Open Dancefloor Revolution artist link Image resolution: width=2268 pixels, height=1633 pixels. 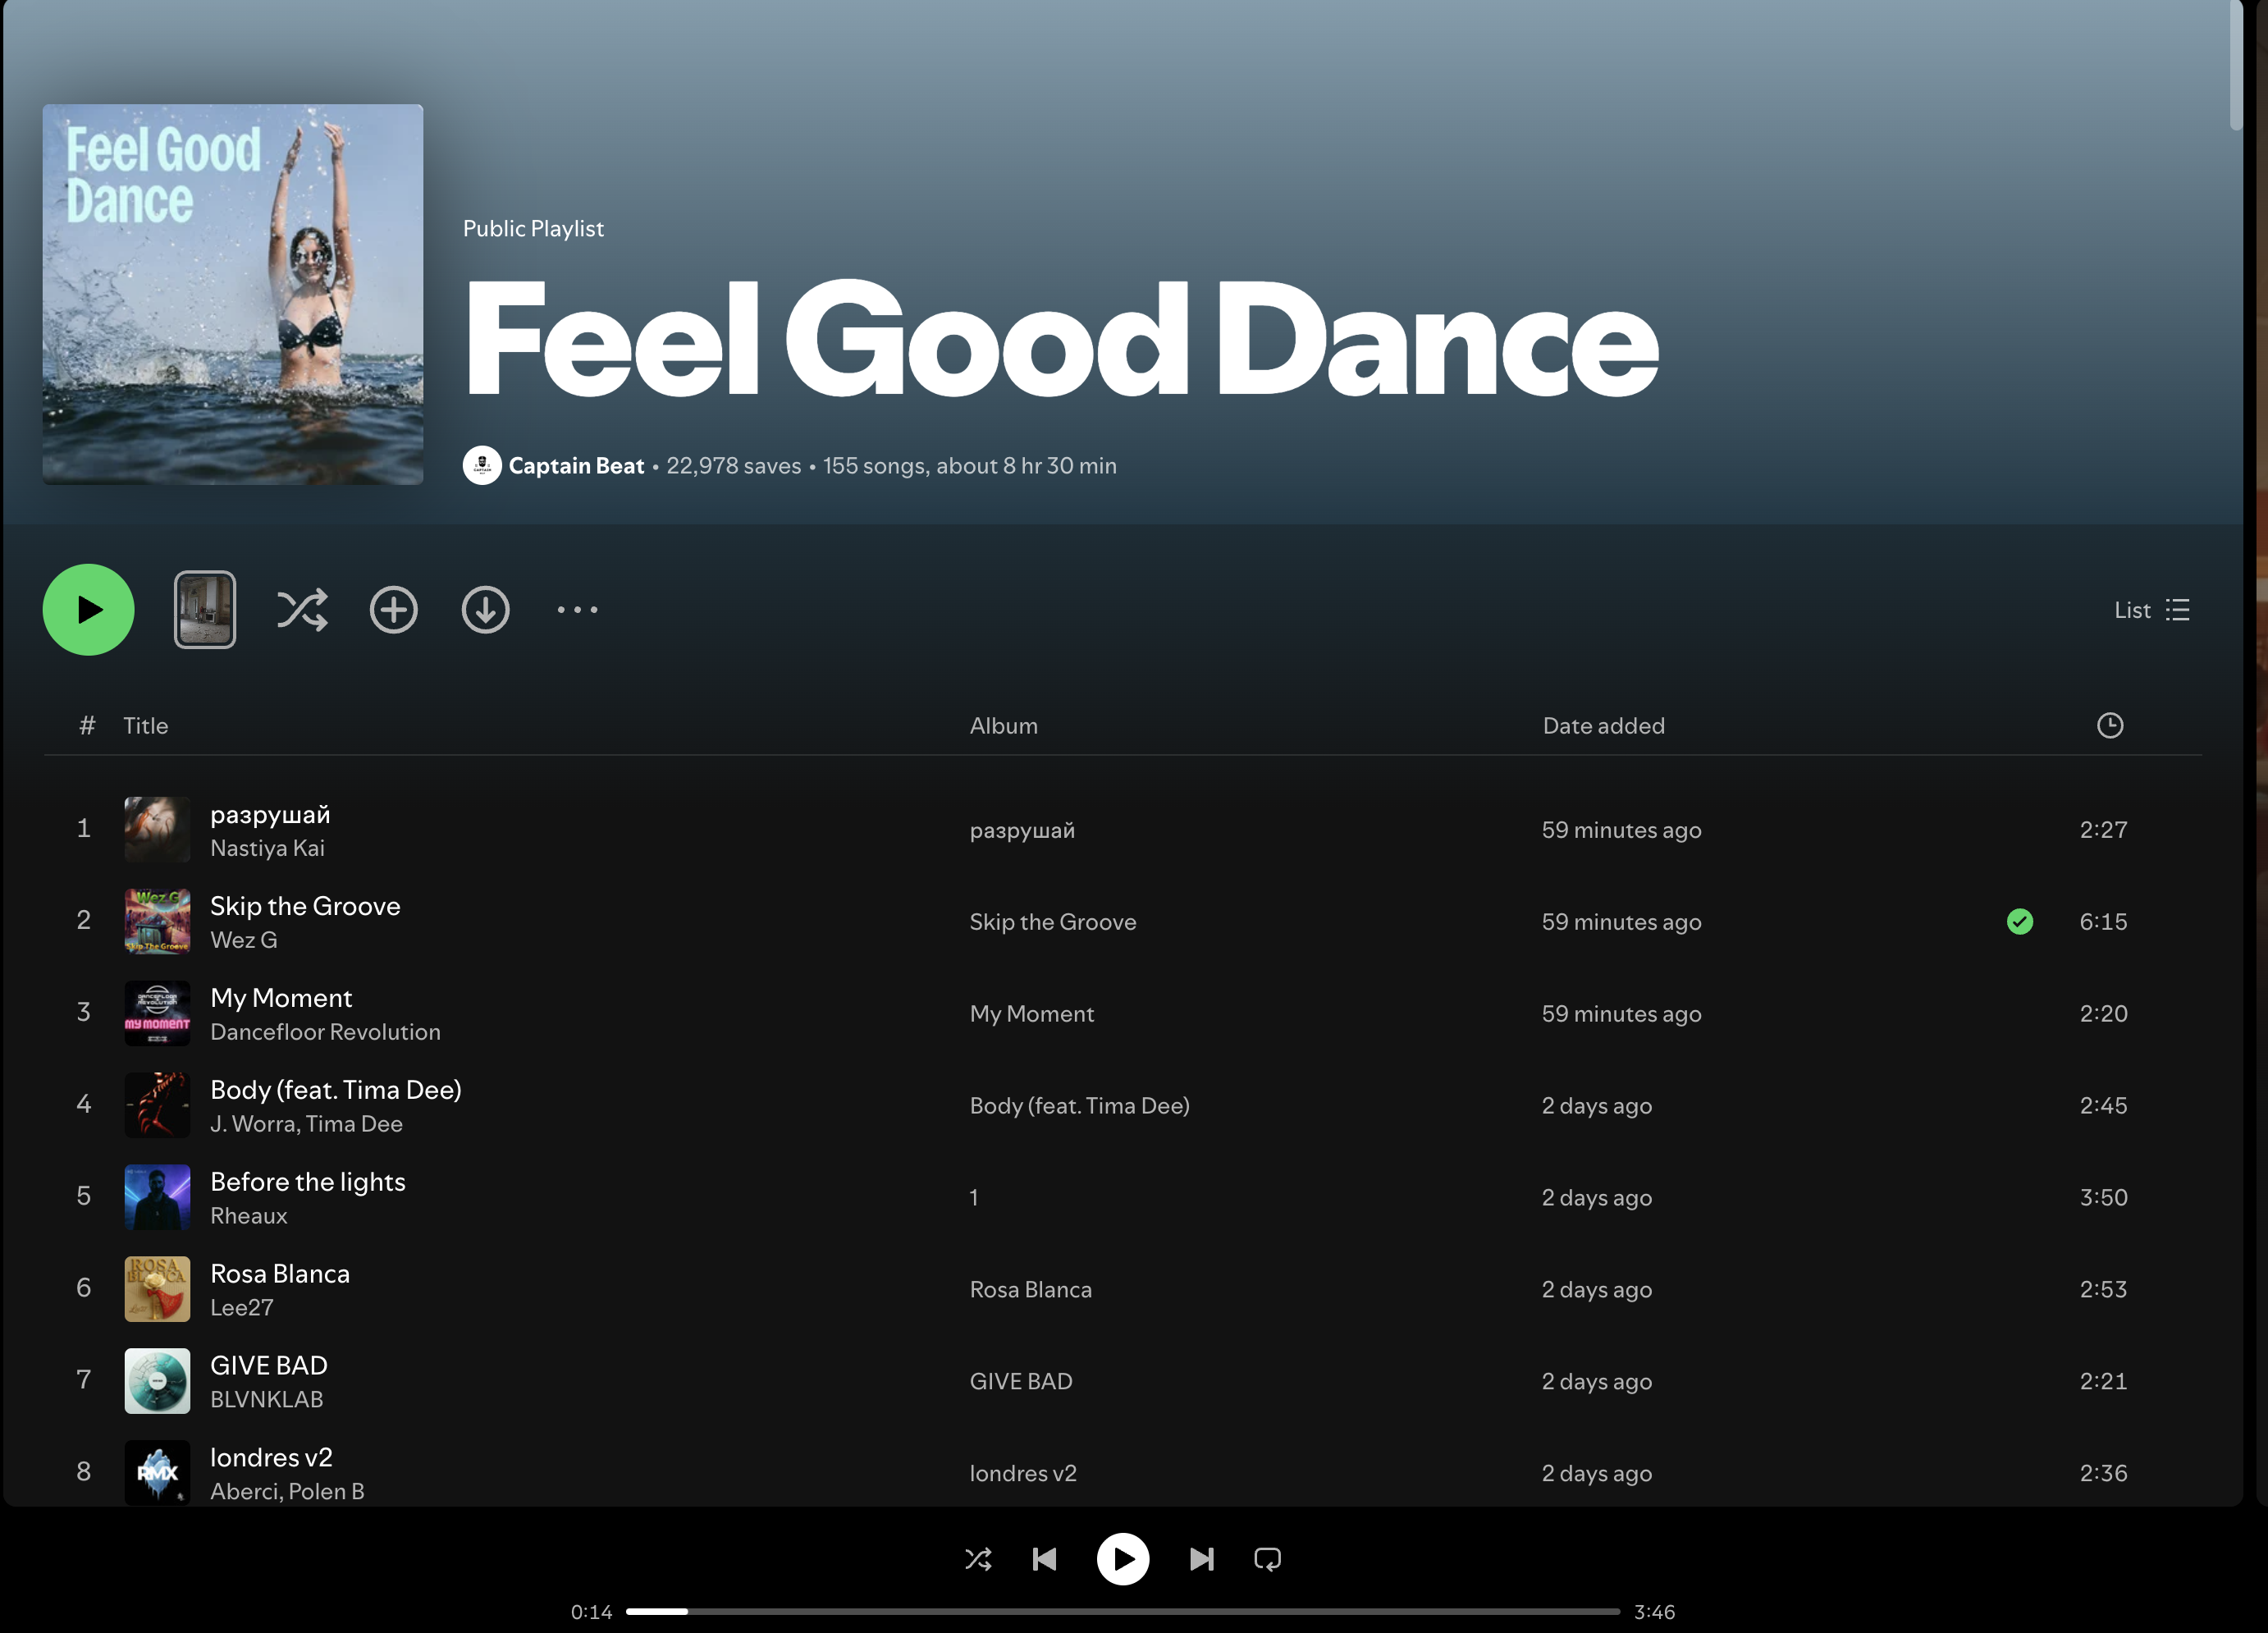point(325,1032)
